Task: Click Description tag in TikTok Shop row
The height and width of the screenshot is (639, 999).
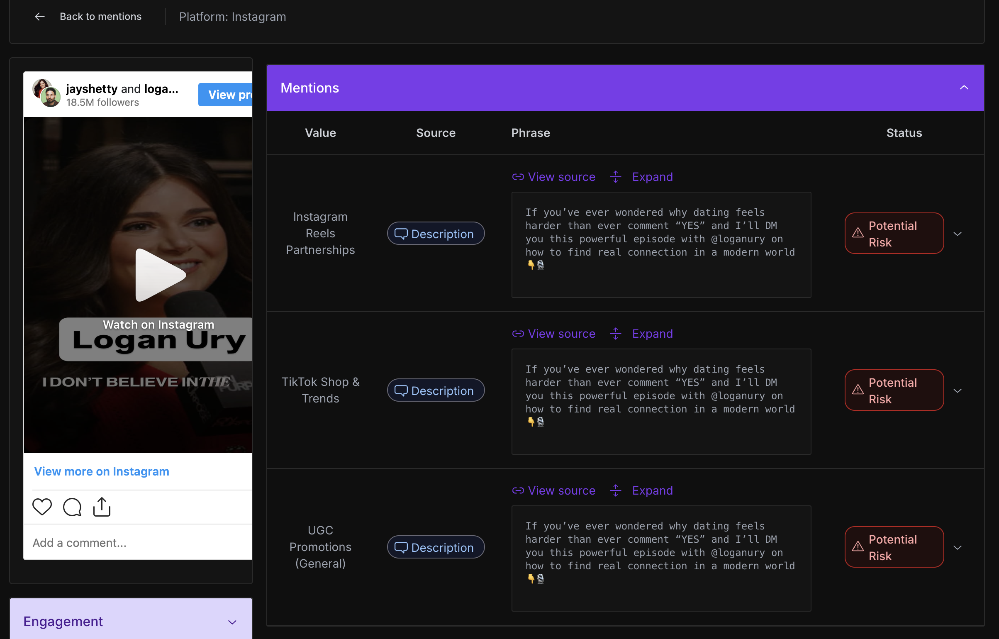Action: click(x=436, y=390)
